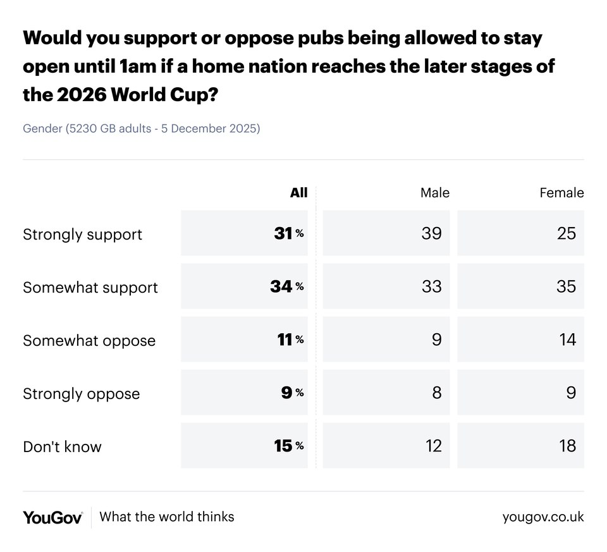This screenshot has width=607, height=552.
Task: Click the Female Strongly support cell showing 25
Action: pos(521,233)
